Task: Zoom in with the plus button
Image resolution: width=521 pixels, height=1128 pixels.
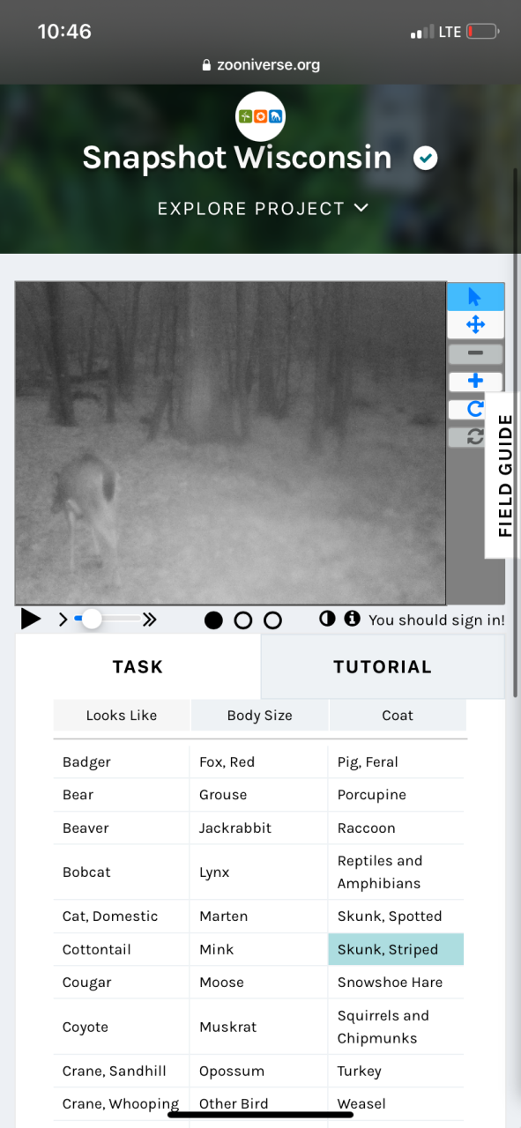Action: coord(475,382)
